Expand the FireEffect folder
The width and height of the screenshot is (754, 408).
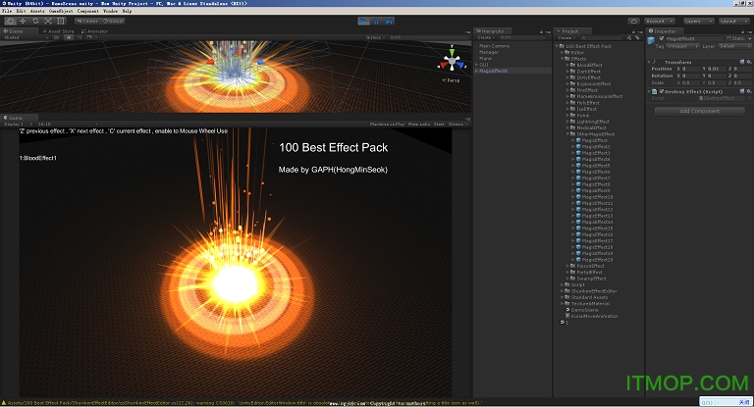pos(567,90)
